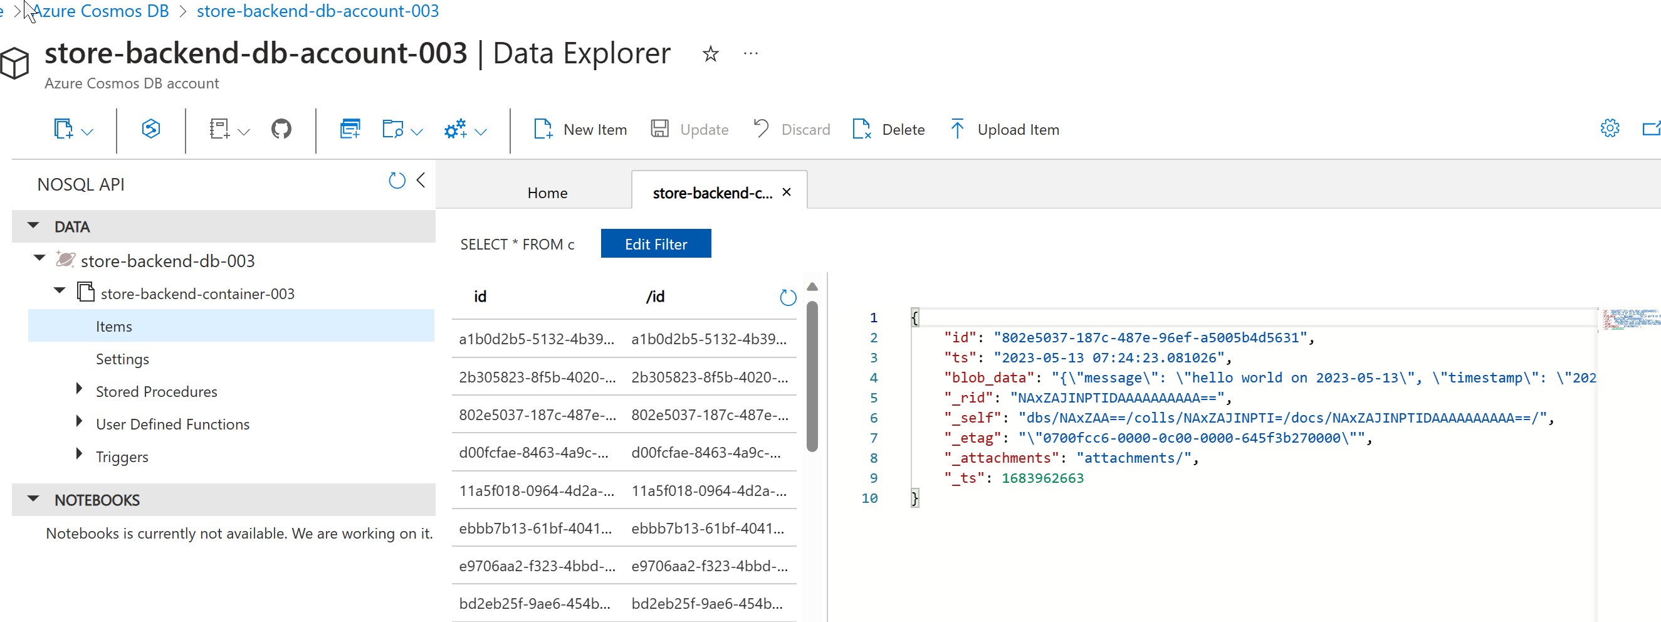Select item 802e5037-187c-487e in id column
1661x622 pixels.
click(537, 415)
